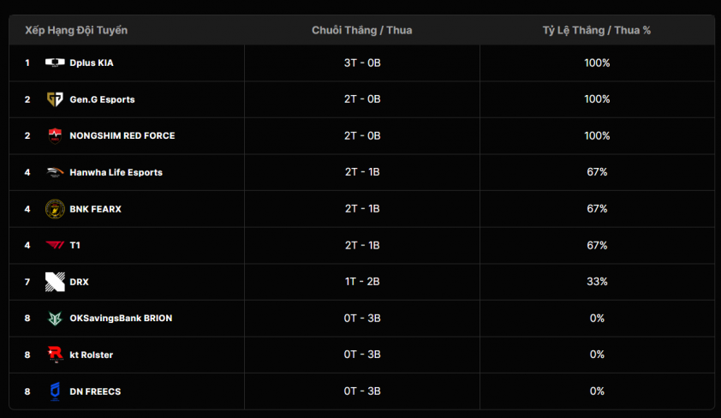
Task: Select the red T1 logo
Action: (x=55, y=245)
